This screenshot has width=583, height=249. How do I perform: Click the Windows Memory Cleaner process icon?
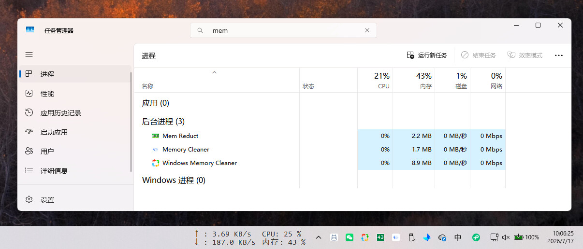point(156,163)
